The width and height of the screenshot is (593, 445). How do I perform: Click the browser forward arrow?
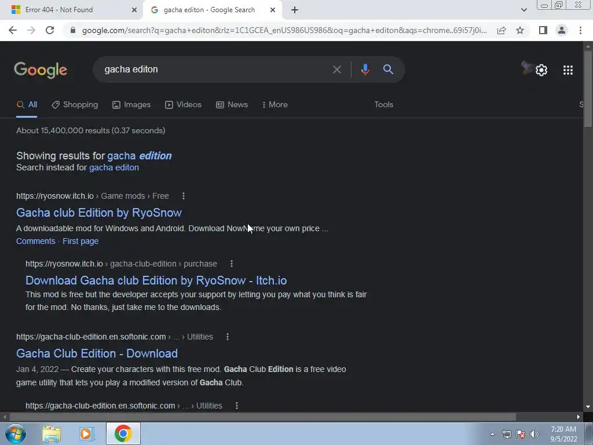point(31,30)
